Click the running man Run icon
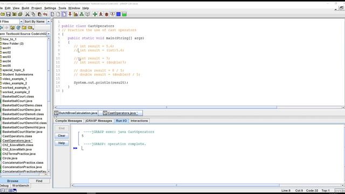This screenshot has height=194, width=345. (101, 15)
